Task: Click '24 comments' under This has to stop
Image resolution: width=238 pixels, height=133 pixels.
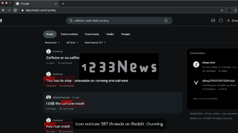Action: pos(66,86)
